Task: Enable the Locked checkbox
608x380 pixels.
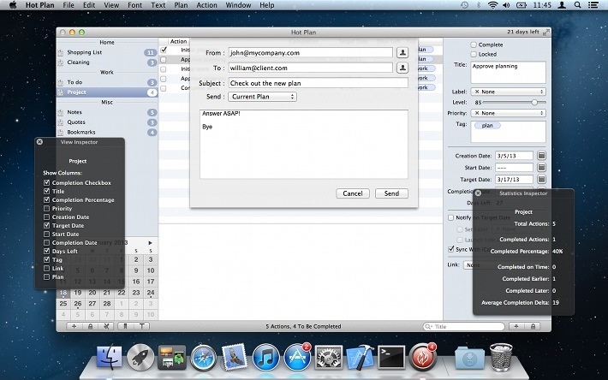Action: pyautogui.click(x=474, y=54)
